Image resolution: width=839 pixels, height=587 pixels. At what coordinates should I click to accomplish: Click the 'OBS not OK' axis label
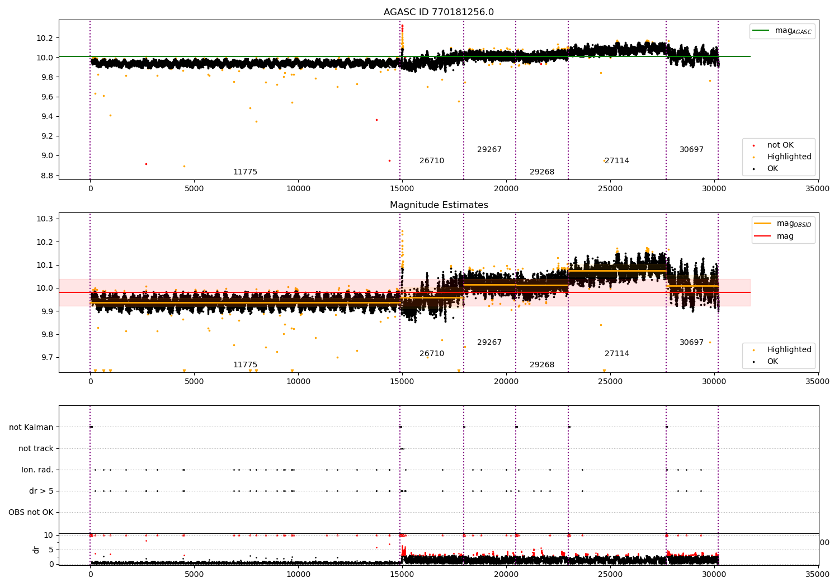pos(31,513)
